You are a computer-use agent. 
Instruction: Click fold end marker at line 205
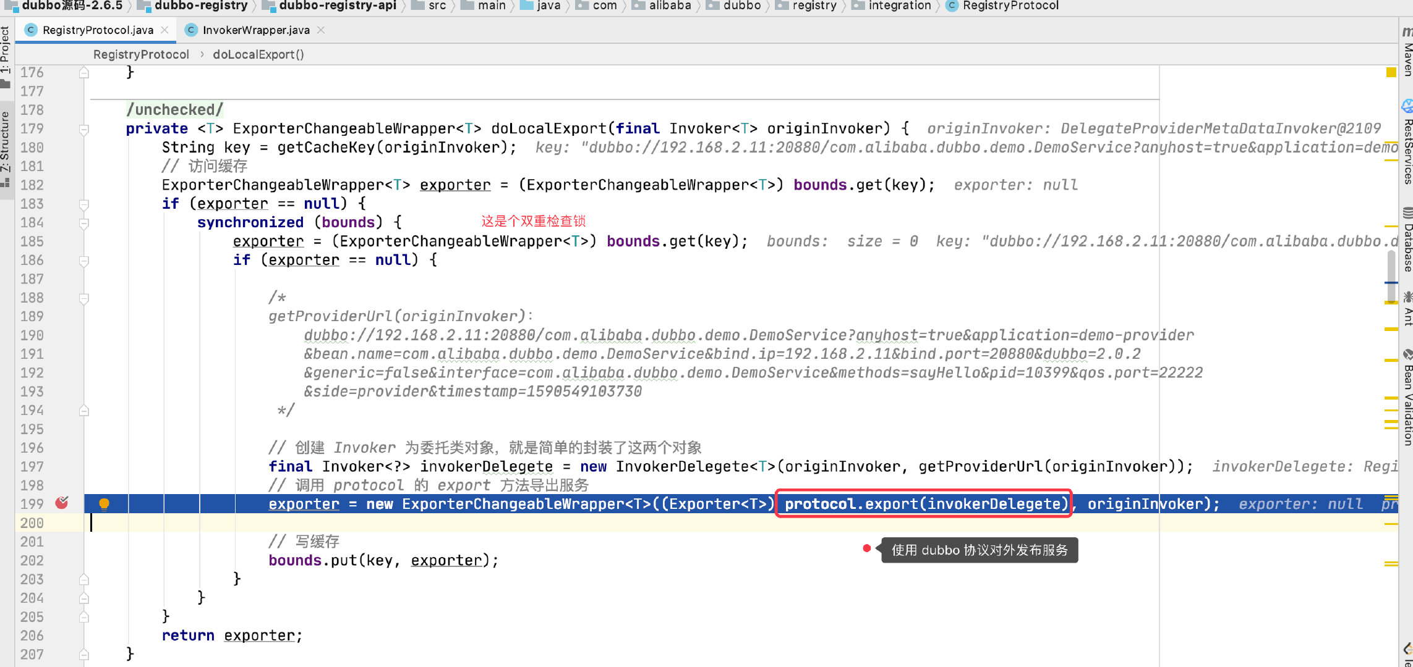point(84,617)
